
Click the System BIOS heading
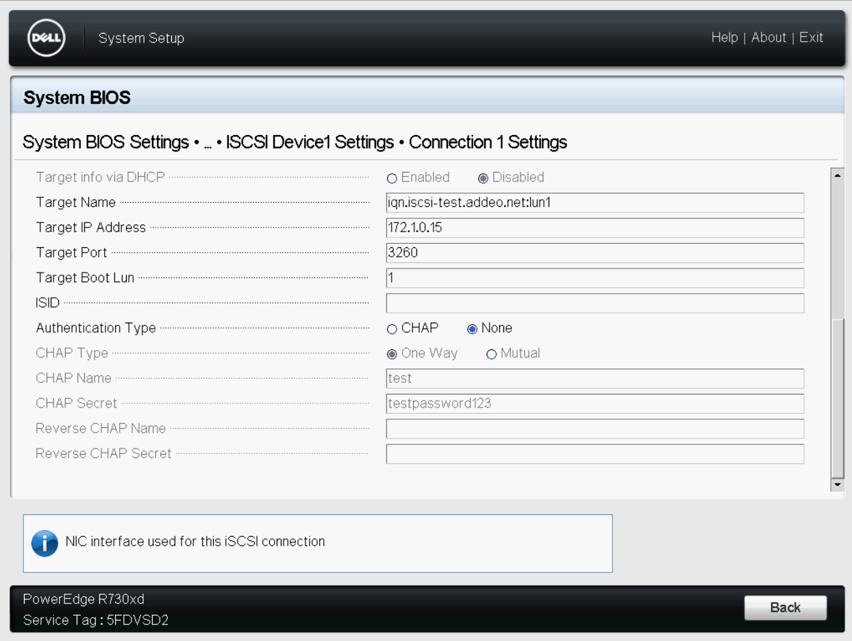pyautogui.click(x=77, y=98)
